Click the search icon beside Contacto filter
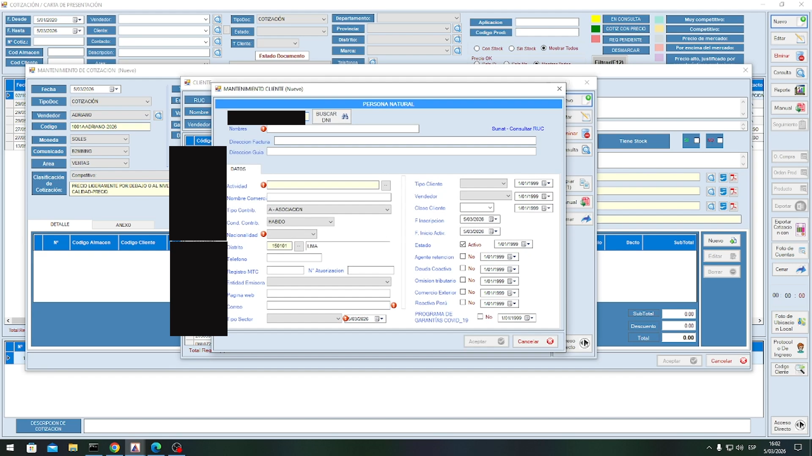The height and width of the screenshot is (456, 812). tap(217, 41)
